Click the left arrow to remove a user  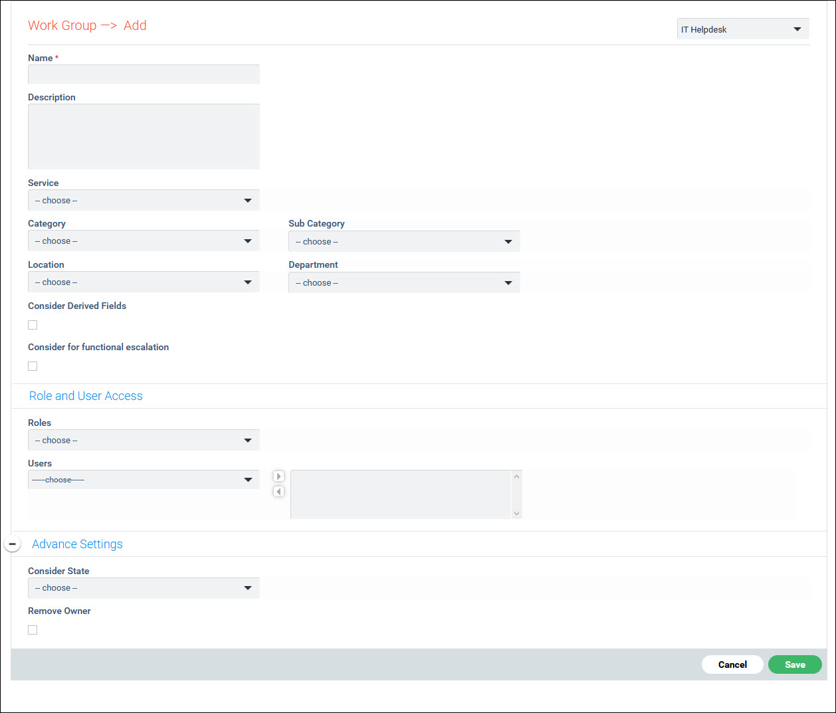tap(278, 491)
